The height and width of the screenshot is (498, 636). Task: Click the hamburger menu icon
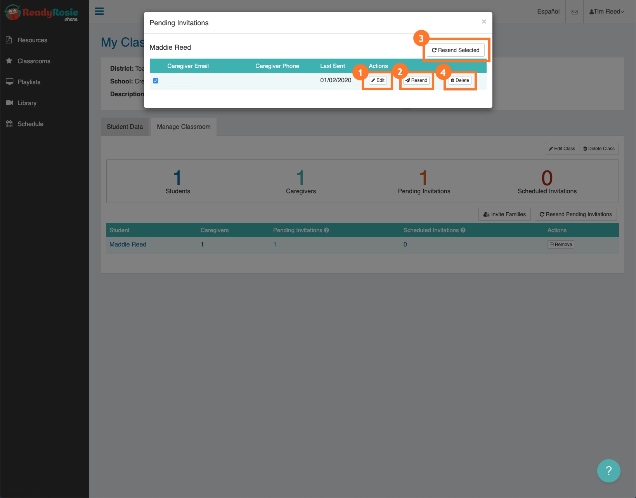(99, 11)
